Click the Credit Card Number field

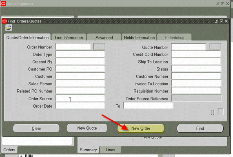tap(196, 54)
